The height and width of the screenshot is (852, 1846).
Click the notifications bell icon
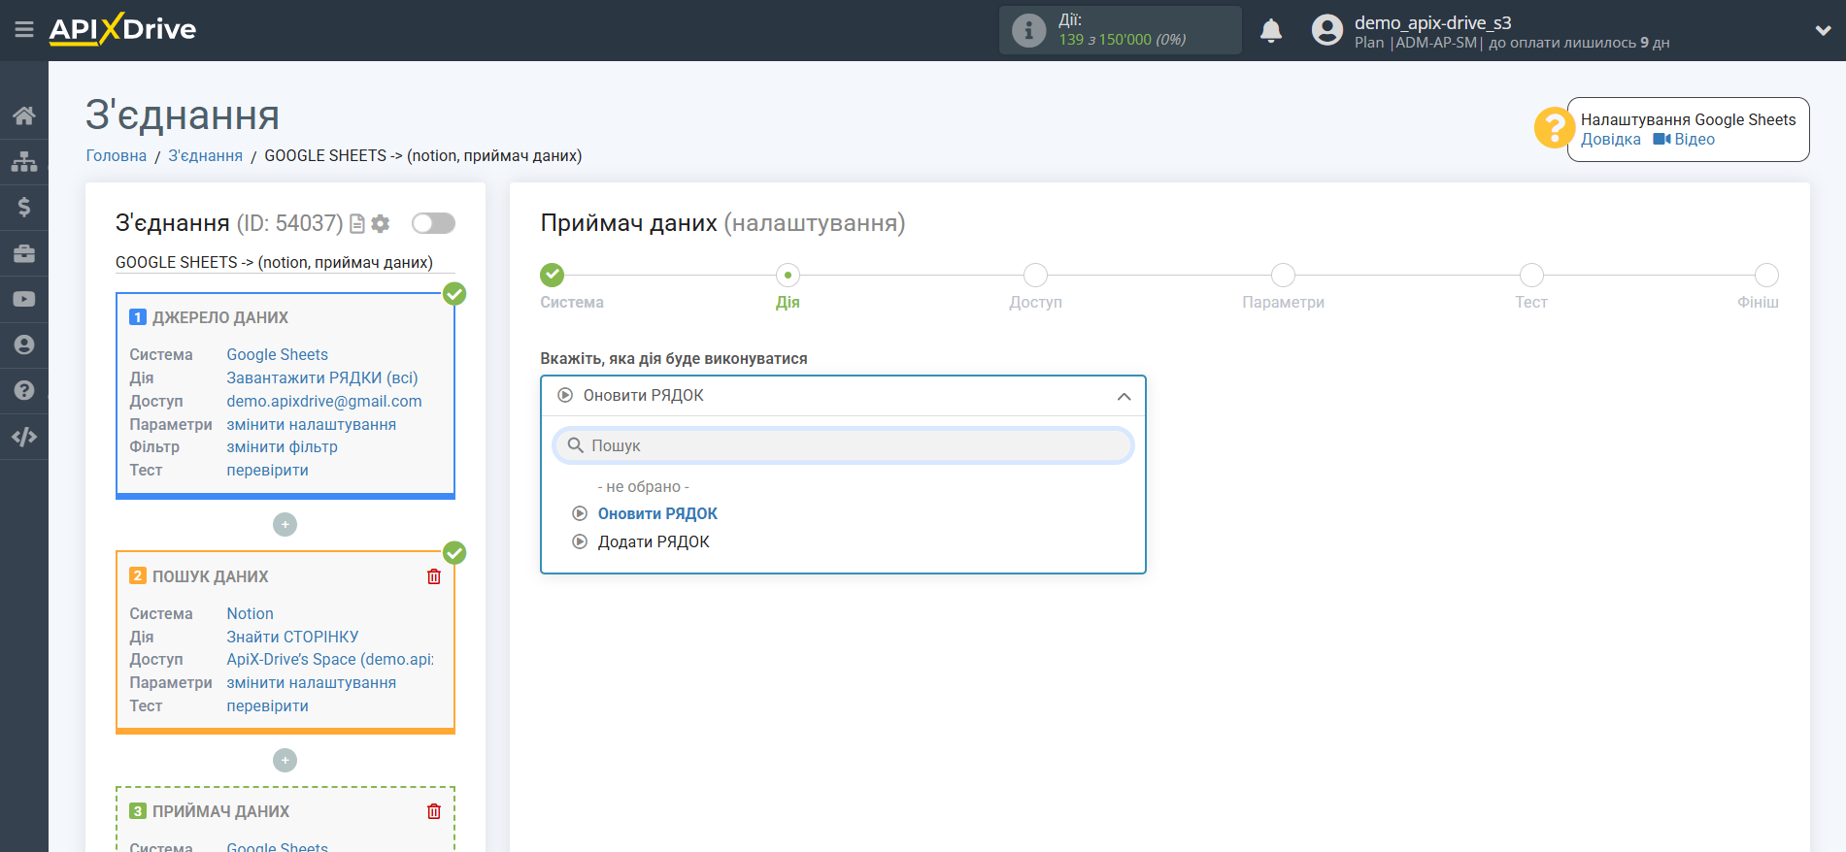point(1270,31)
